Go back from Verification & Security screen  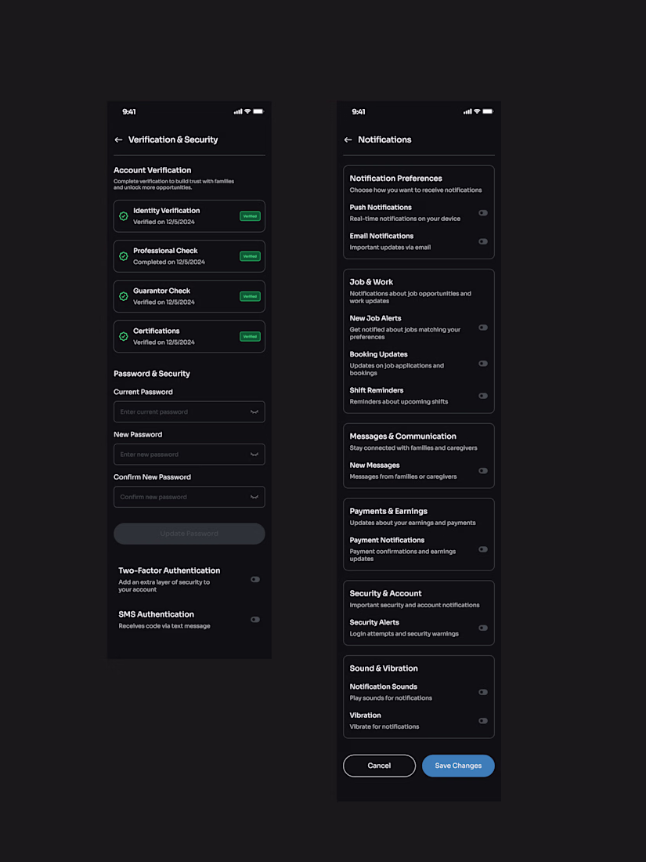click(118, 139)
